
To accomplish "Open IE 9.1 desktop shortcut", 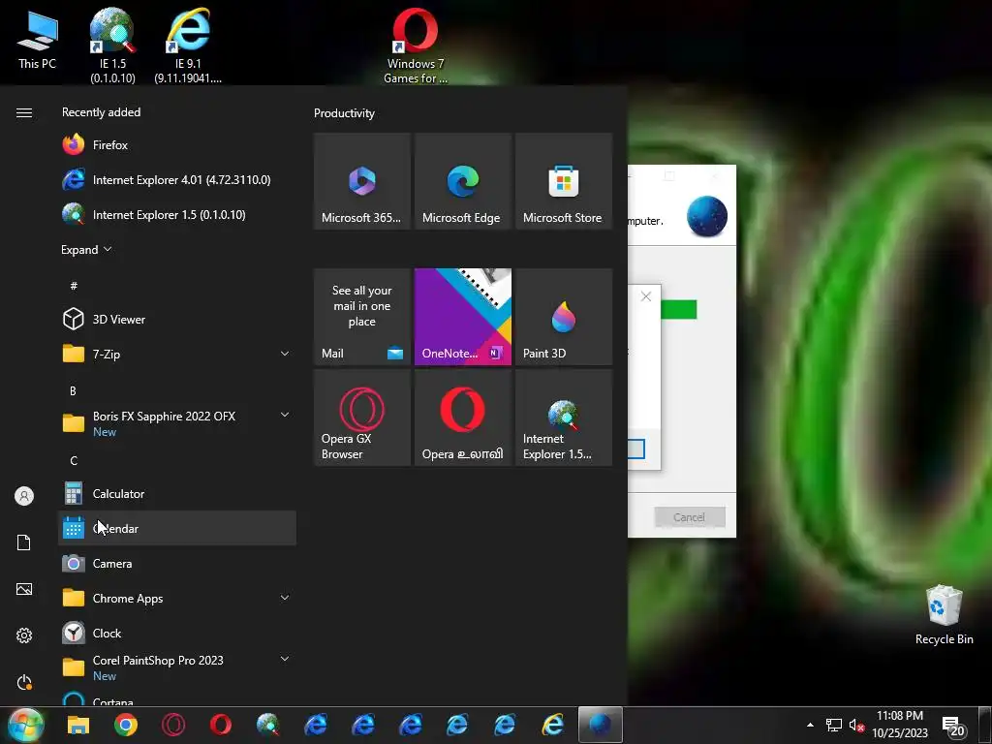I will [x=188, y=45].
